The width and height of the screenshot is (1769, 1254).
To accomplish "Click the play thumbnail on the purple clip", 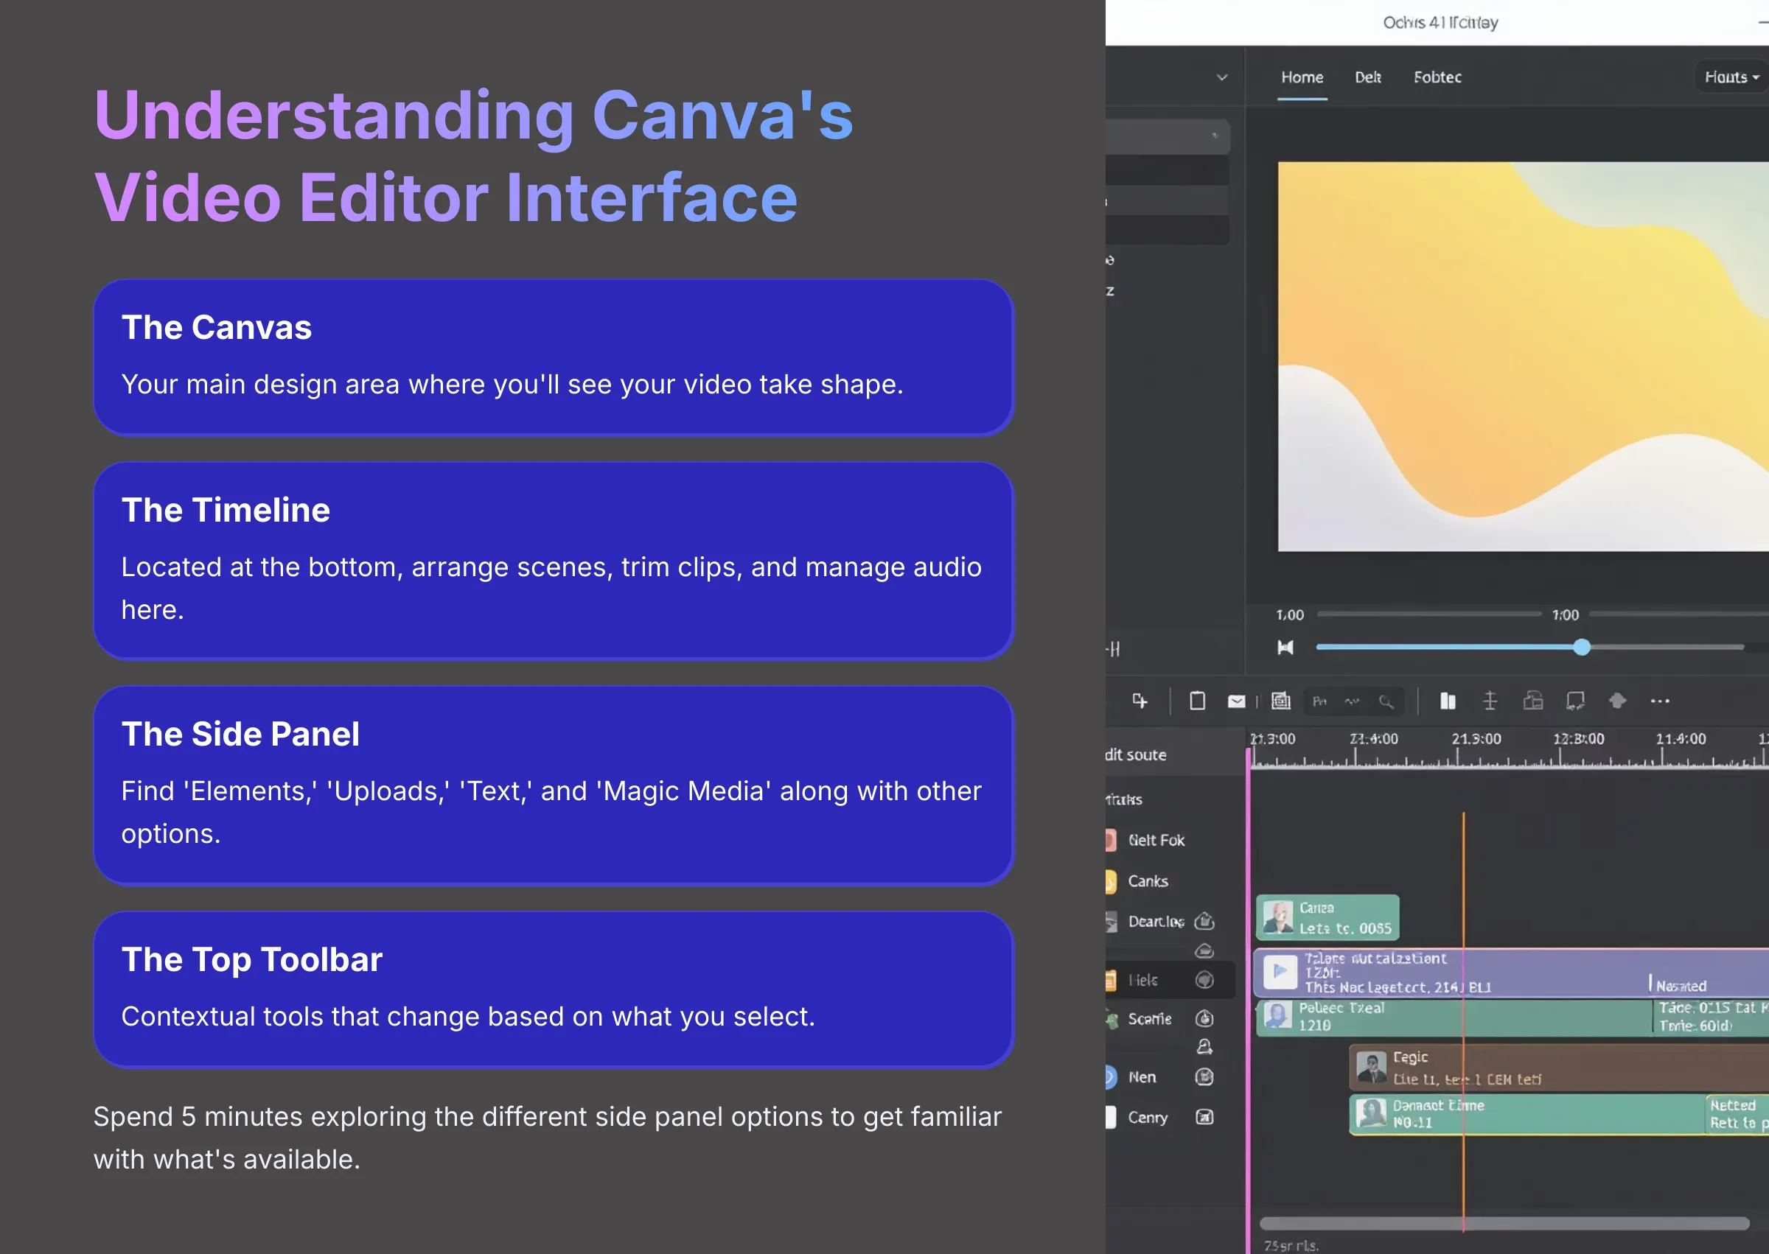I will pyautogui.click(x=1280, y=972).
